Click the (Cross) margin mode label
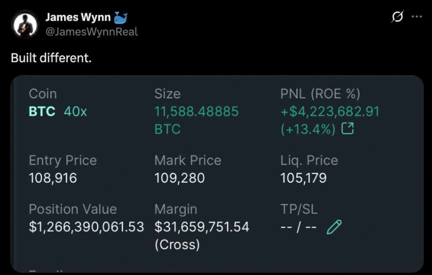The width and height of the screenshot is (432, 275). 177,245
